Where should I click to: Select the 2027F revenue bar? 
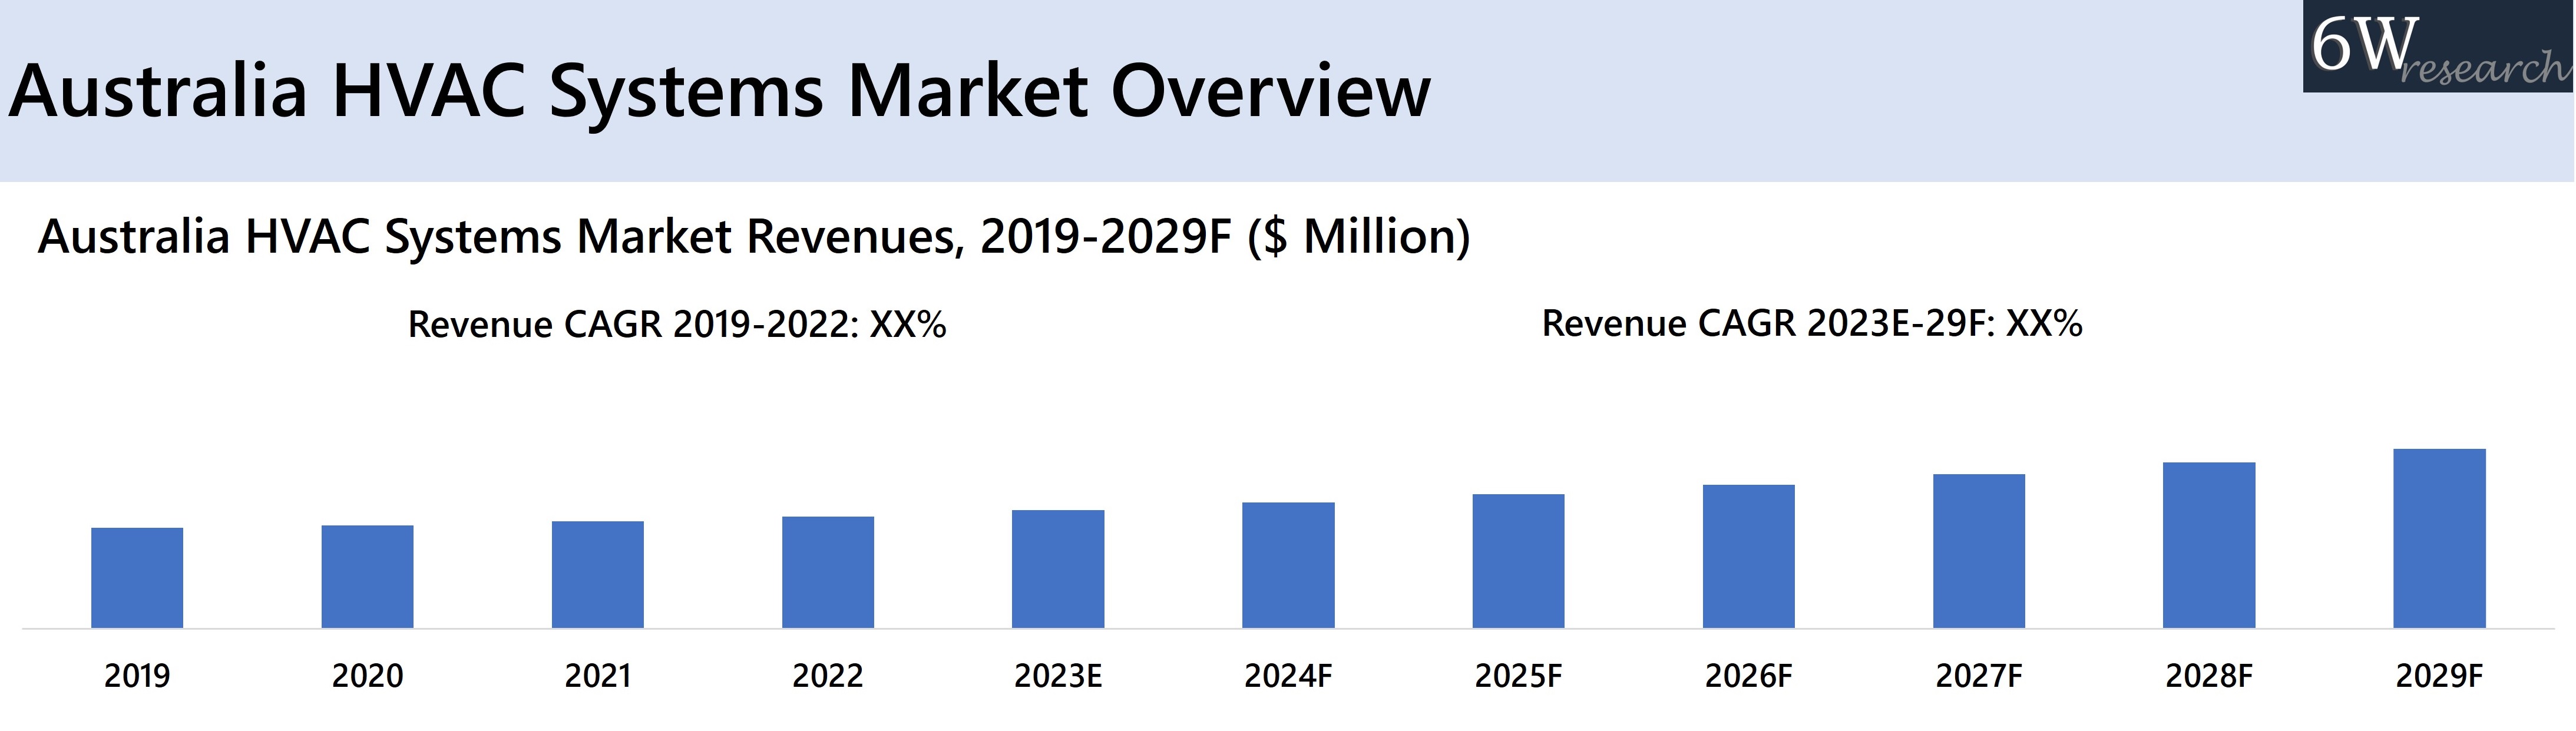(1978, 551)
